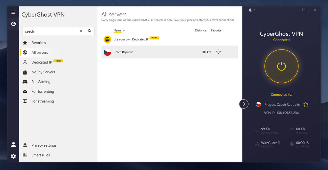Clear the search field with X icon
Image resolution: width=328 pixels, height=170 pixels.
[x=81, y=31]
